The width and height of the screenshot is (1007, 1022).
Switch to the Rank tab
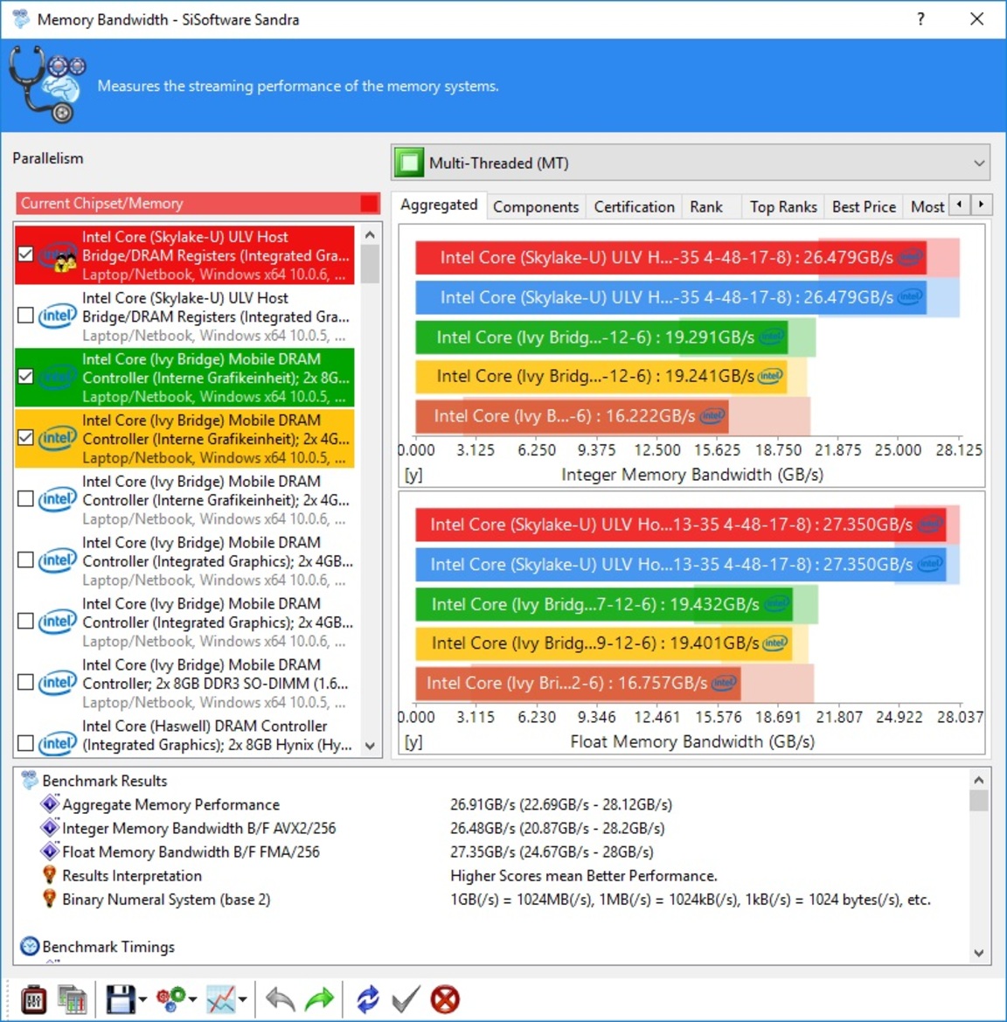pos(706,206)
